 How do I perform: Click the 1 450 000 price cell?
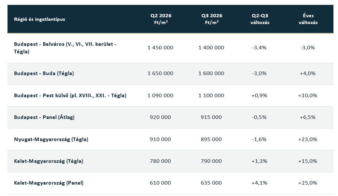tap(161, 48)
